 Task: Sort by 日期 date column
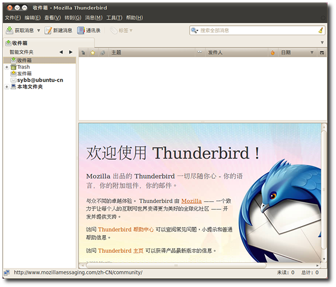[x=297, y=52]
